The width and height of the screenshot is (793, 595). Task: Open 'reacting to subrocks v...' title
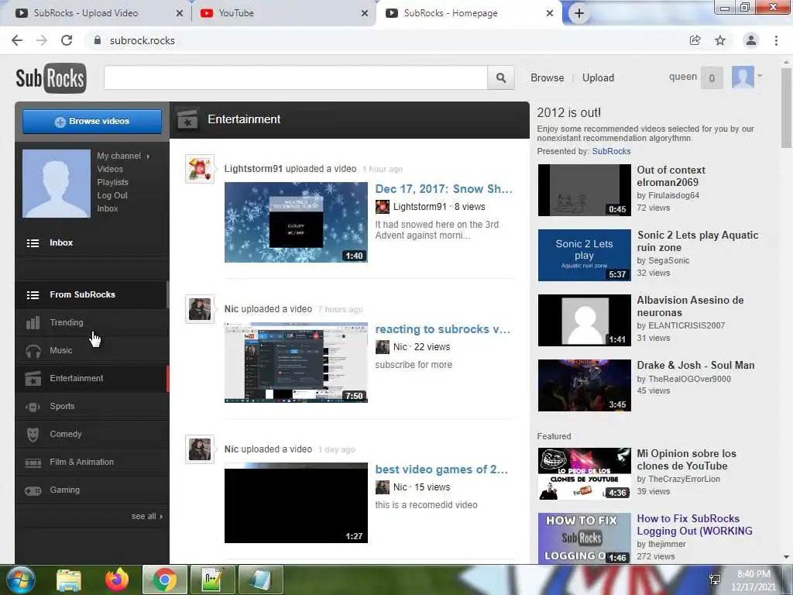point(442,328)
